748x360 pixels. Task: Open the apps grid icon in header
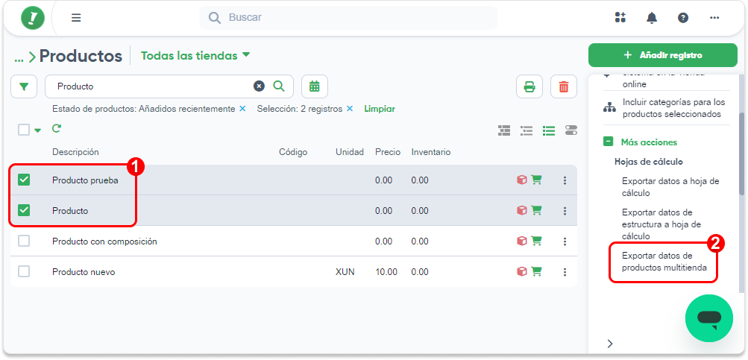tap(620, 18)
